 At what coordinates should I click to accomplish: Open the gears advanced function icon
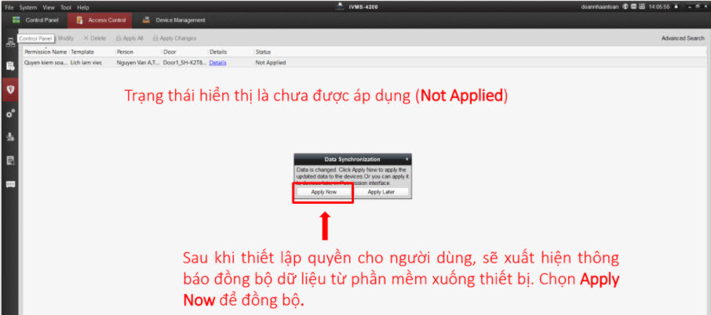coord(11,113)
